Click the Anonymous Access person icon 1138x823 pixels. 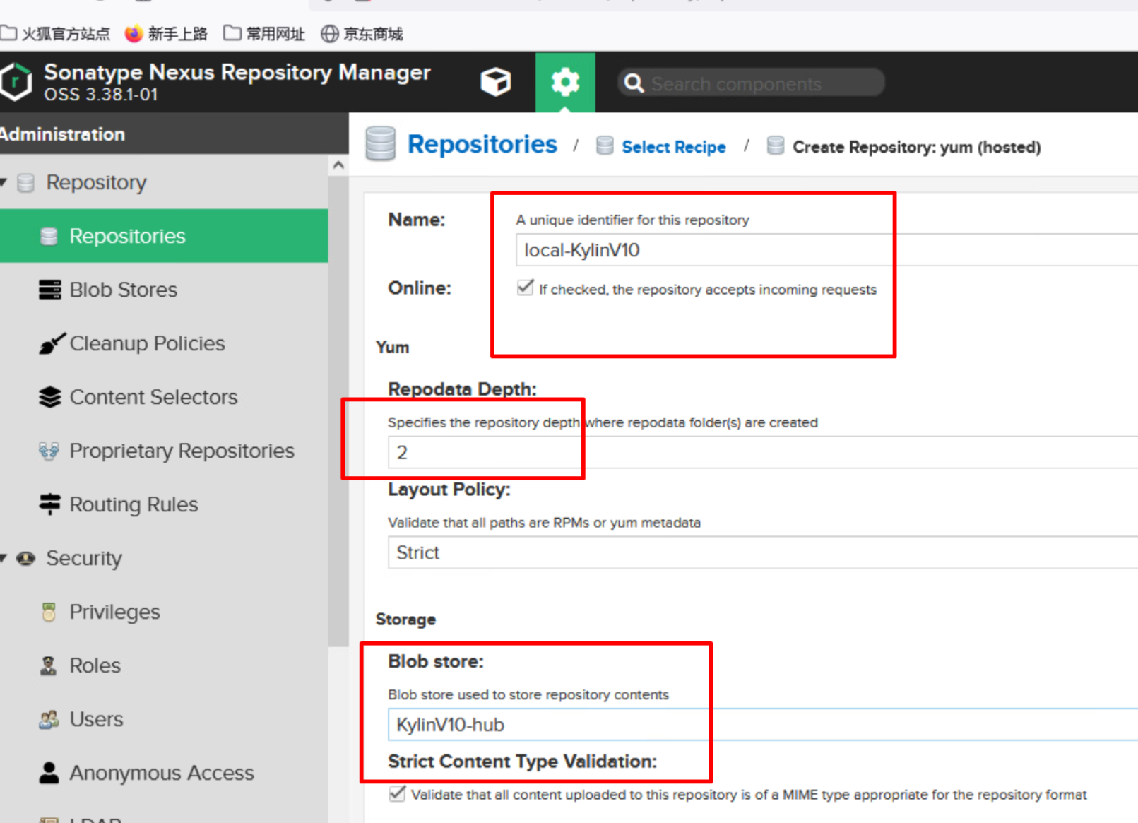click(49, 773)
